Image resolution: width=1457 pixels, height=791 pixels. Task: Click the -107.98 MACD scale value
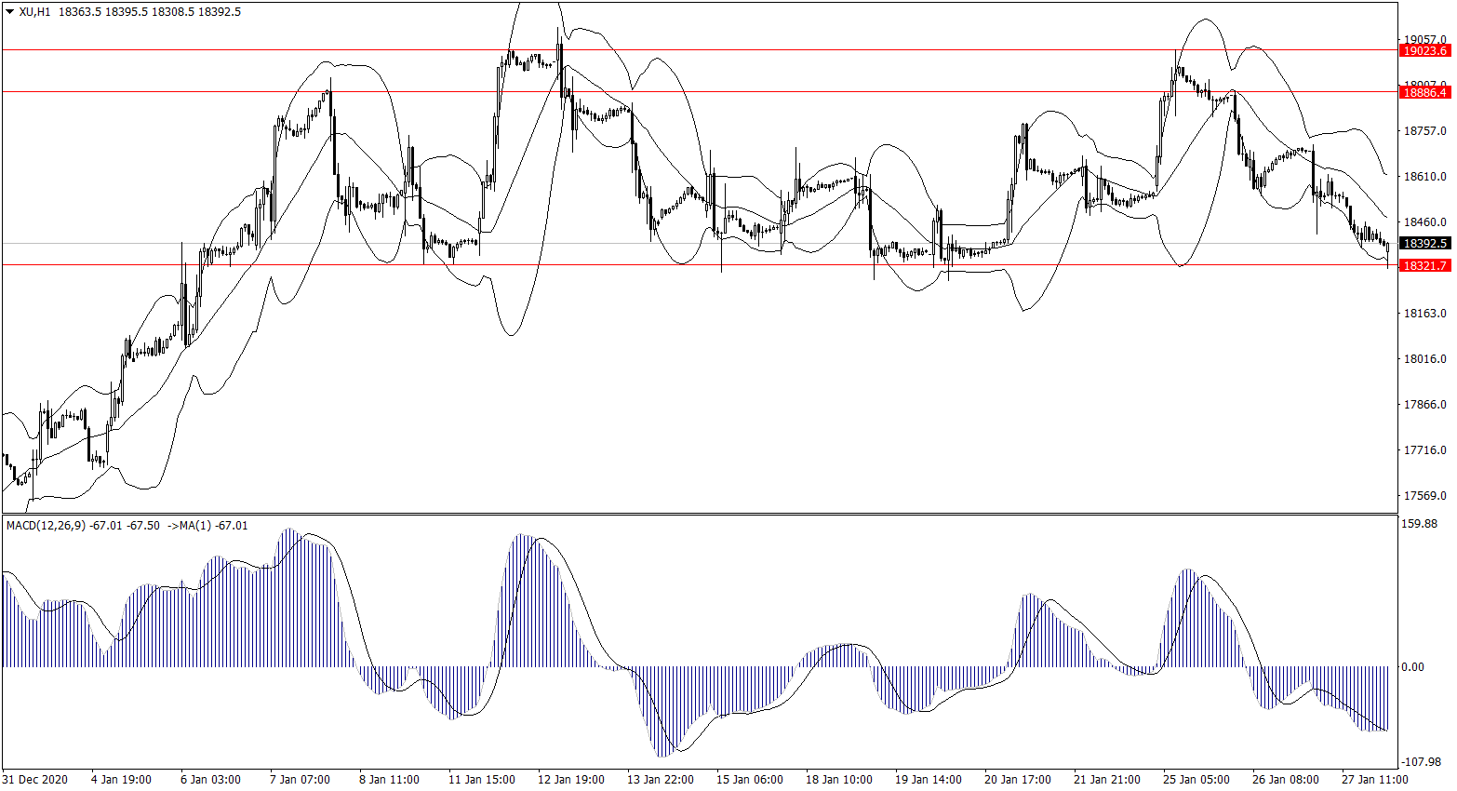pyautogui.click(x=1421, y=762)
